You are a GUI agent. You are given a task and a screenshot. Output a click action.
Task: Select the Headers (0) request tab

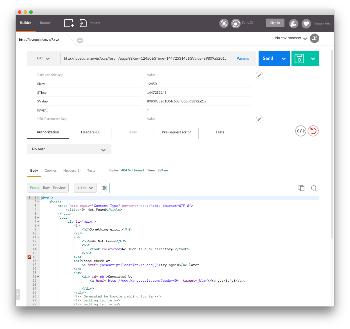pos(90,132)
